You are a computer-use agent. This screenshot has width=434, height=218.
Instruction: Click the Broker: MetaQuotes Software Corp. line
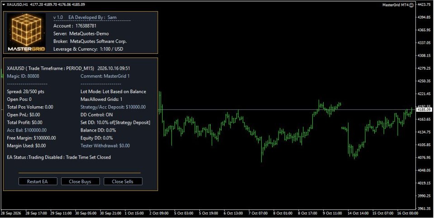point(90,41)
